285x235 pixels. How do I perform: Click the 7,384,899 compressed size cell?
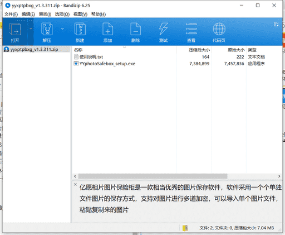(199, 64)
